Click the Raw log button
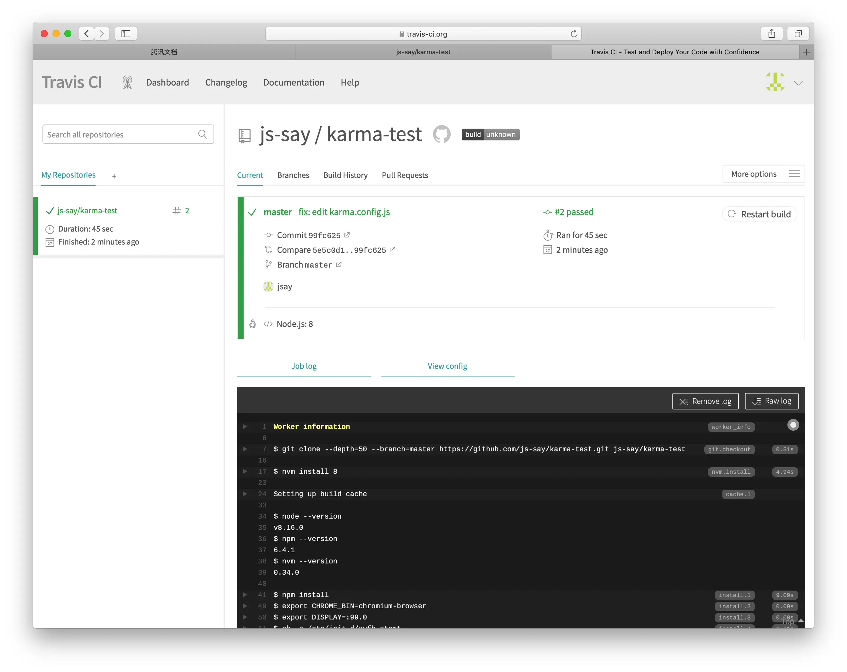This screenshot has width=847, height=672. coord(771,401)
